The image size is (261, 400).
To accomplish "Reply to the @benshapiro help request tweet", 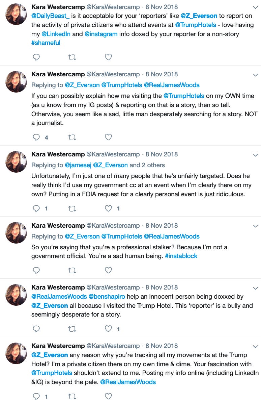I will coord(36,329).
